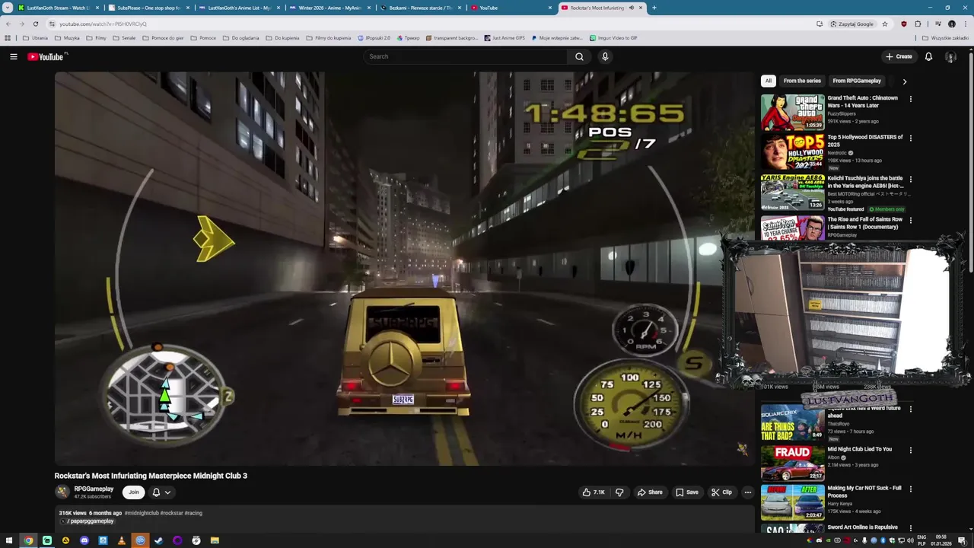
Task: Open The Rise and Fall of Saints Row video
Action: tap(865, 223)
